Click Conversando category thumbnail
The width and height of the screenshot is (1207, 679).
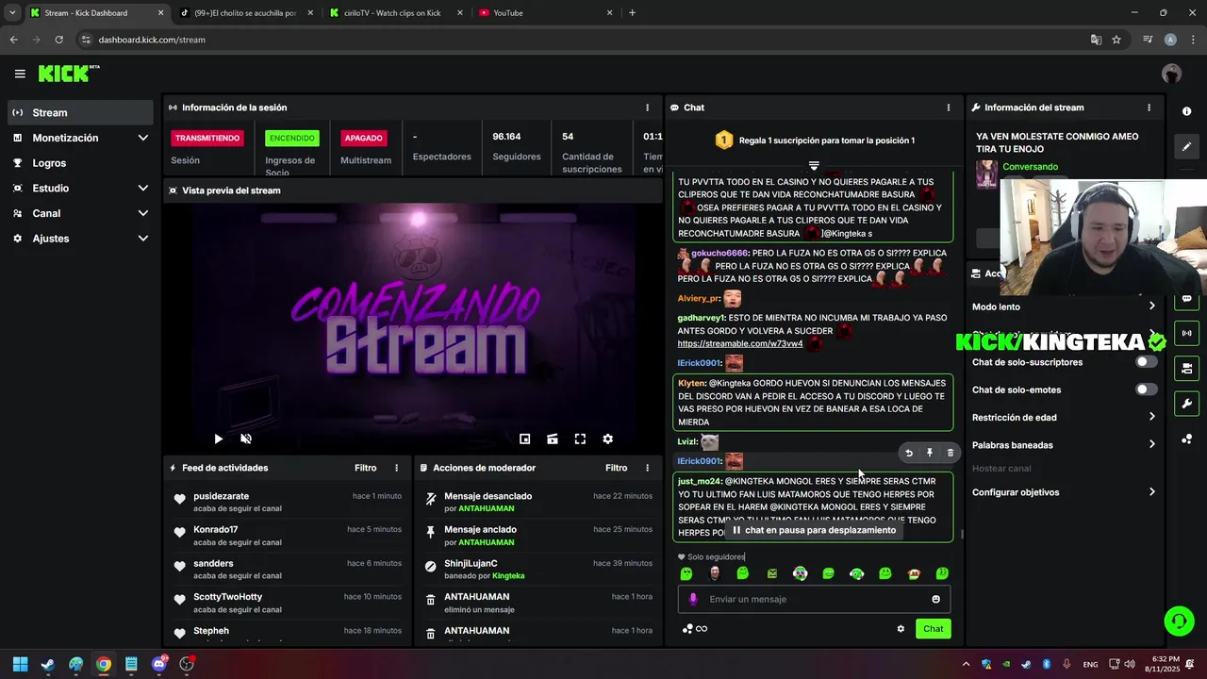point(986,174)
